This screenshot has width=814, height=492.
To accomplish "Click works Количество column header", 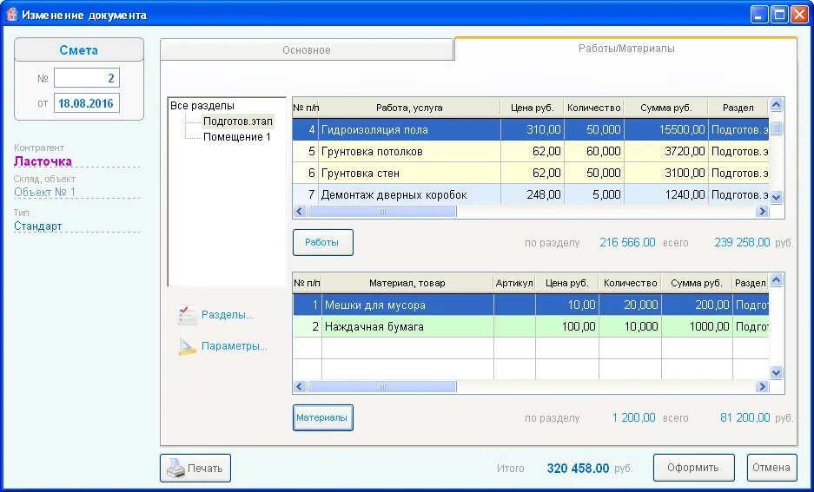I will click(594, 108).
